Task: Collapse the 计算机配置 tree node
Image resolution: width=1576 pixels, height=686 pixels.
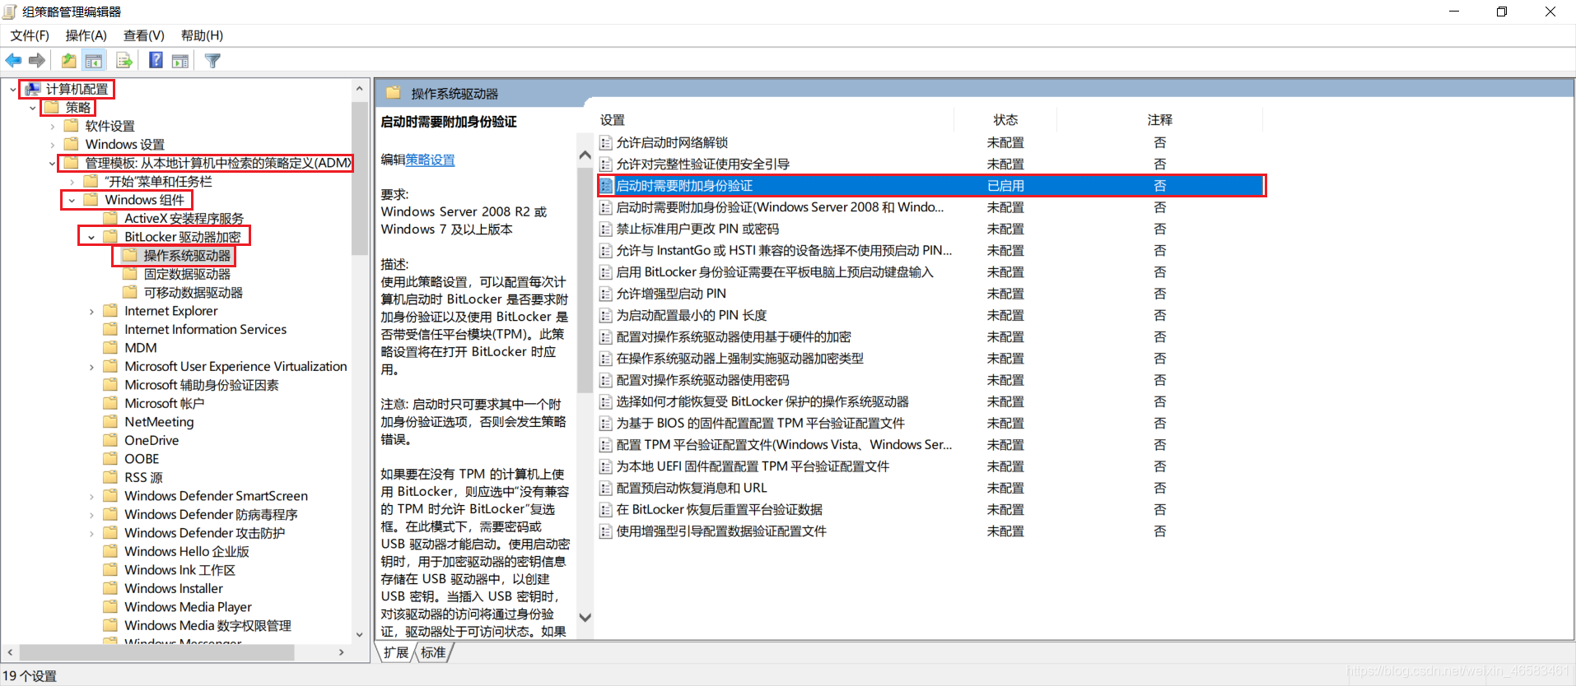Action: 13,89
